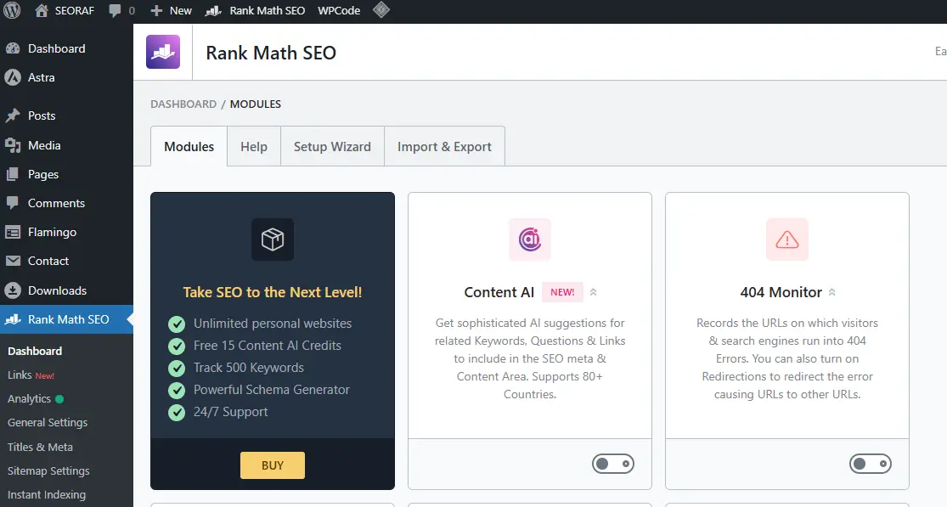
Task: Enable the 404 Monitor module toggle
Action: click(x=871, y=464)
